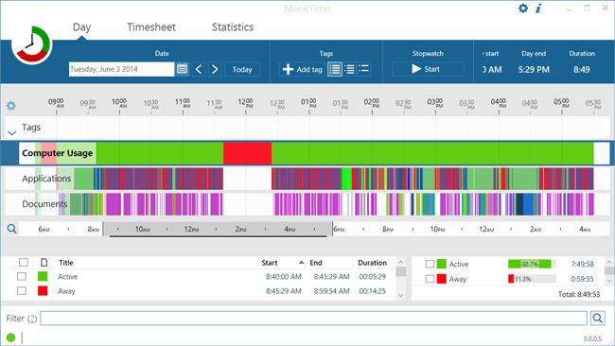615x346 pixels.
Task: Open the info icon in title bar
Action: [538, 9]
